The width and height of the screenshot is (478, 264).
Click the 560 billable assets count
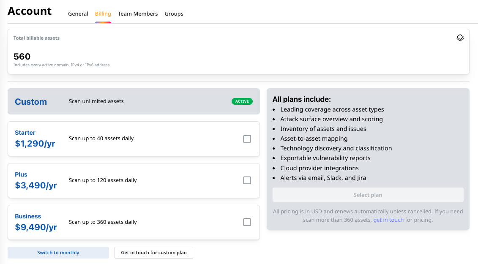coord(22,56)
